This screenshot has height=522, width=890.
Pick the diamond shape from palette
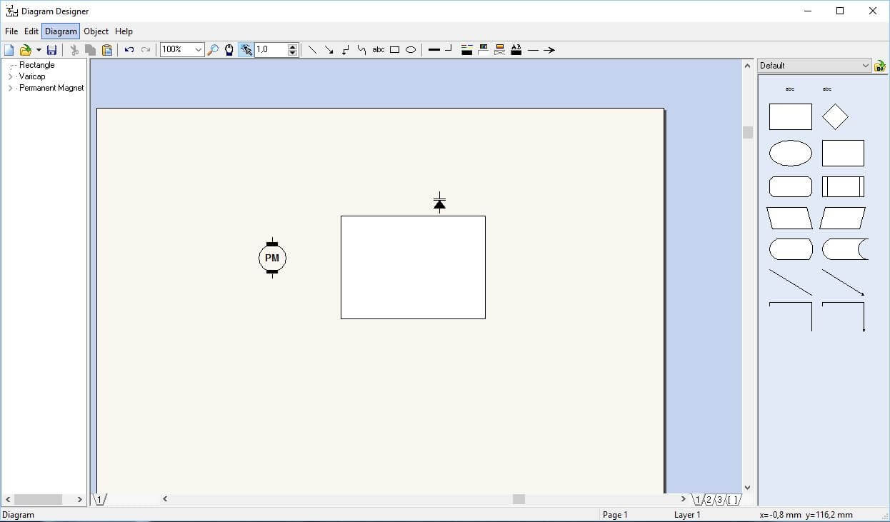pos(834,117)
